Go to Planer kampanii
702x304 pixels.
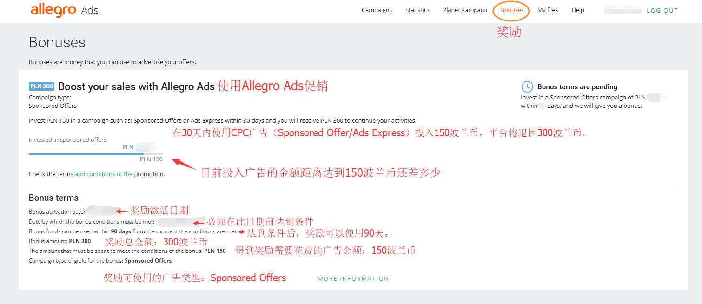(465, 10)
